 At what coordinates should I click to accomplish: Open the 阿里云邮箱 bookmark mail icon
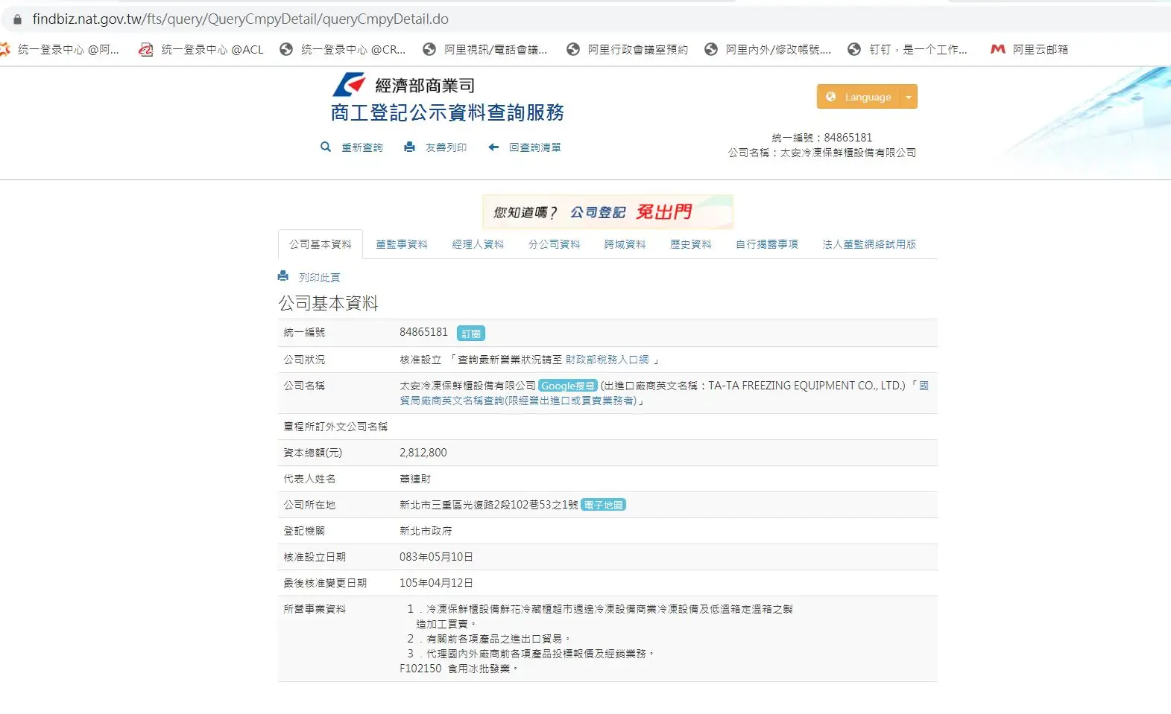click(x=998, y=49)
